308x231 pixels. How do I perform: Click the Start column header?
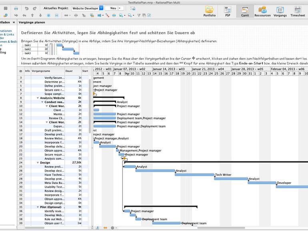[x=85, y=71]
